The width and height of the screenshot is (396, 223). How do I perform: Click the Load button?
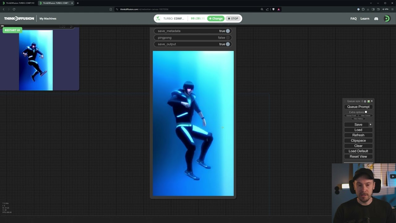(x=358, y=130)
